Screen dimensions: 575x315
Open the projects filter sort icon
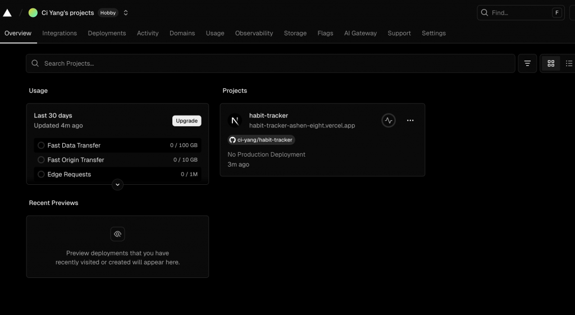coord(527,63)
